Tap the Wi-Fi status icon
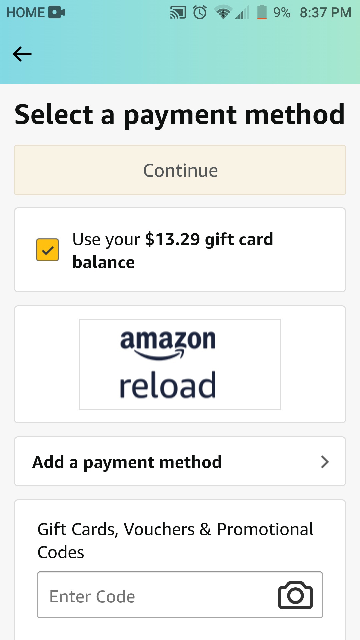The height and width of the screenshot is (640, 360). pos(223,13)
